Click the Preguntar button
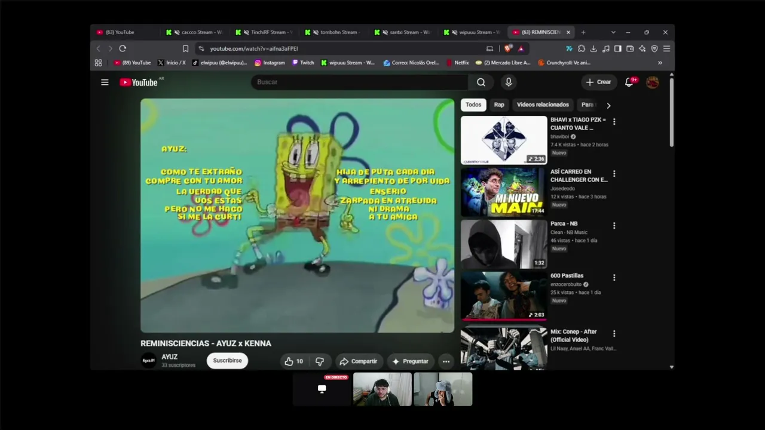 point(410,361)
